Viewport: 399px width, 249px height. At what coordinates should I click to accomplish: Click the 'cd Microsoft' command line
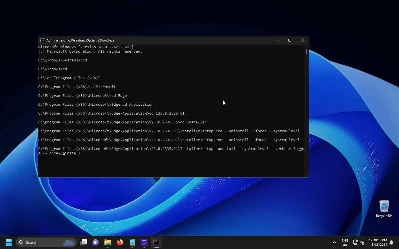[77, 87]
